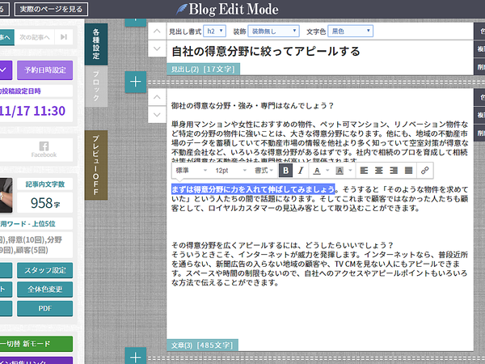
Task: Click the staff photo thumbnail
Action: point(6,195)
